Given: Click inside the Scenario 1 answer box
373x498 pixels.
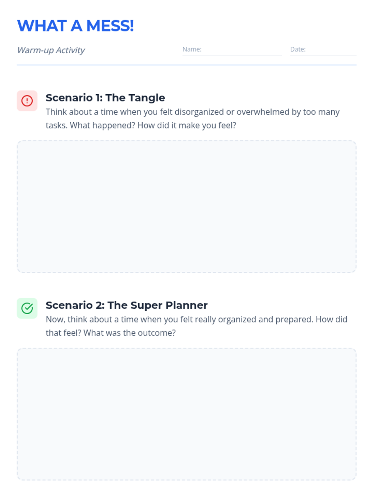Looking at the screenshot, I should 186,207.
